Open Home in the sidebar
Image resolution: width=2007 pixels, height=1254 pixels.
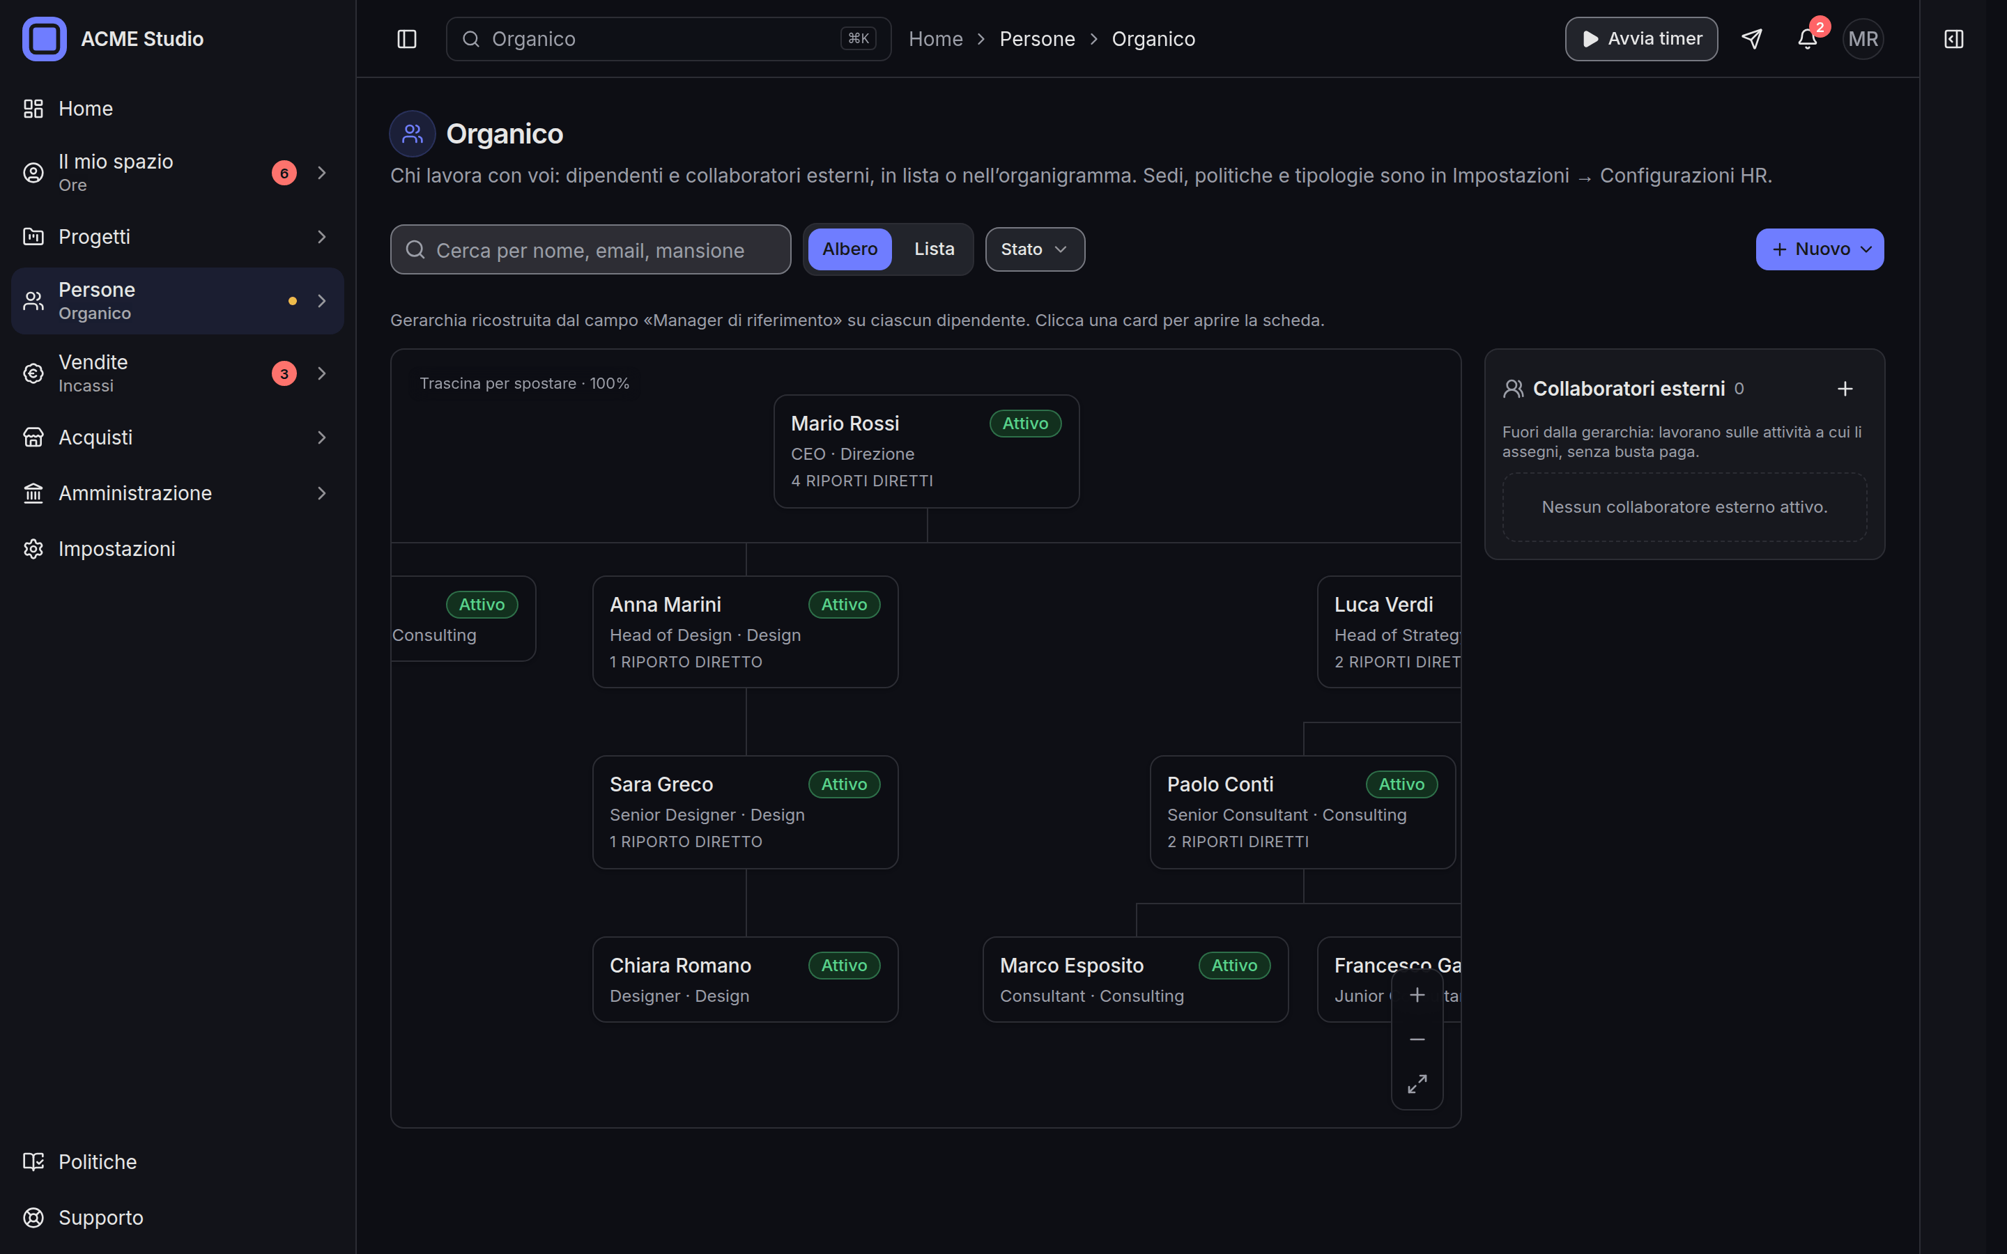point(178,109)
